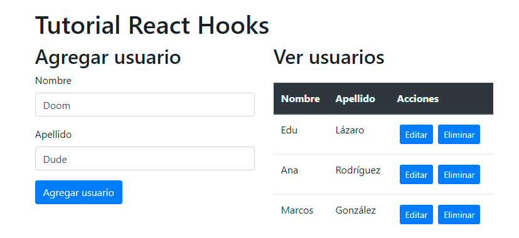The image size is (519, 238).
Task: Click Editar for Ana Rodríguez
Action: tap(416, 175)
